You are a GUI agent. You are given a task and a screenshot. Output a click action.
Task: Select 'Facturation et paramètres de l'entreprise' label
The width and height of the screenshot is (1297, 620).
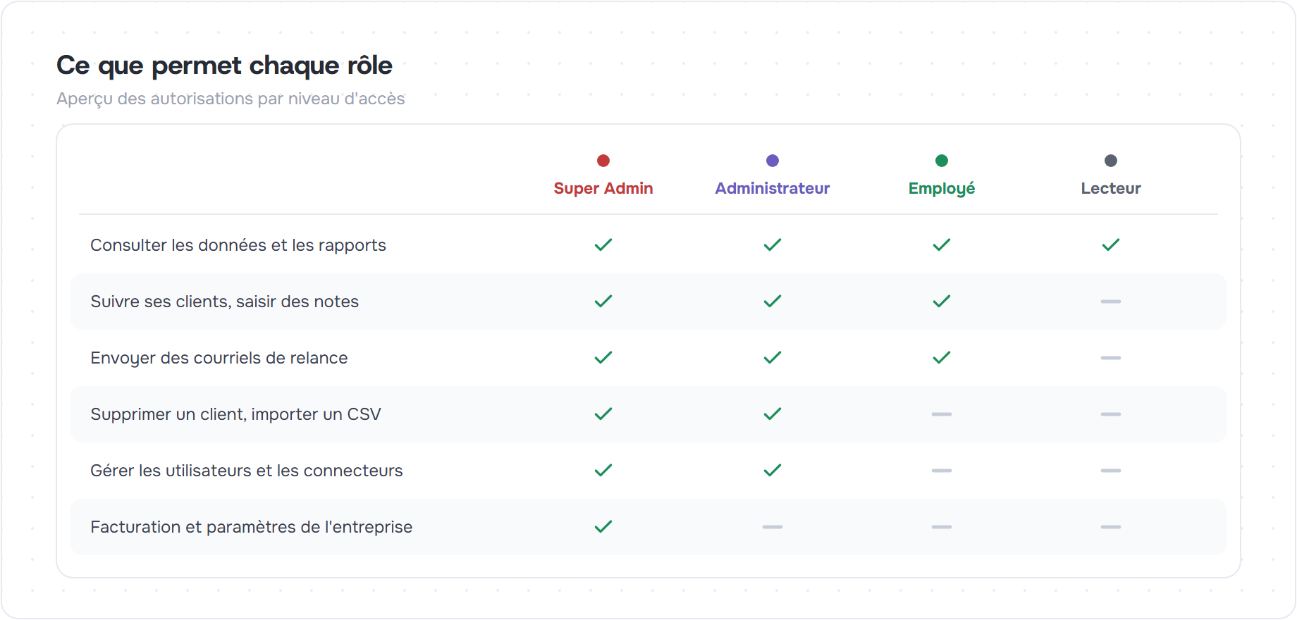[x=252, y=527]
